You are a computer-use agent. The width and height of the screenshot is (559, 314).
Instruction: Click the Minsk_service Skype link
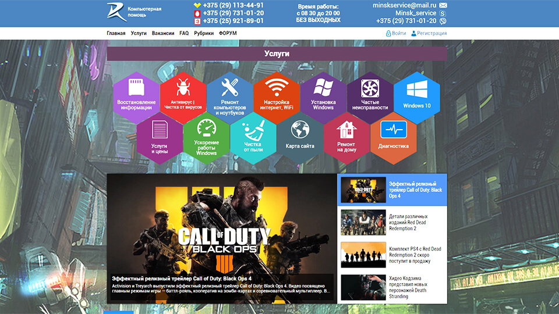tap(416, 13)
